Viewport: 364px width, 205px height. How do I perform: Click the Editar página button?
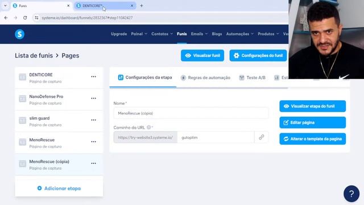[312, 122]
